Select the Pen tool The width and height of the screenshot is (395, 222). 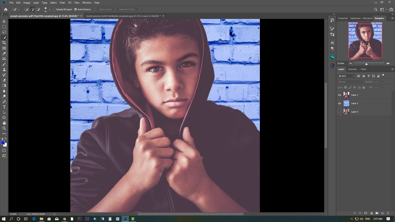[x=4, y=101]
